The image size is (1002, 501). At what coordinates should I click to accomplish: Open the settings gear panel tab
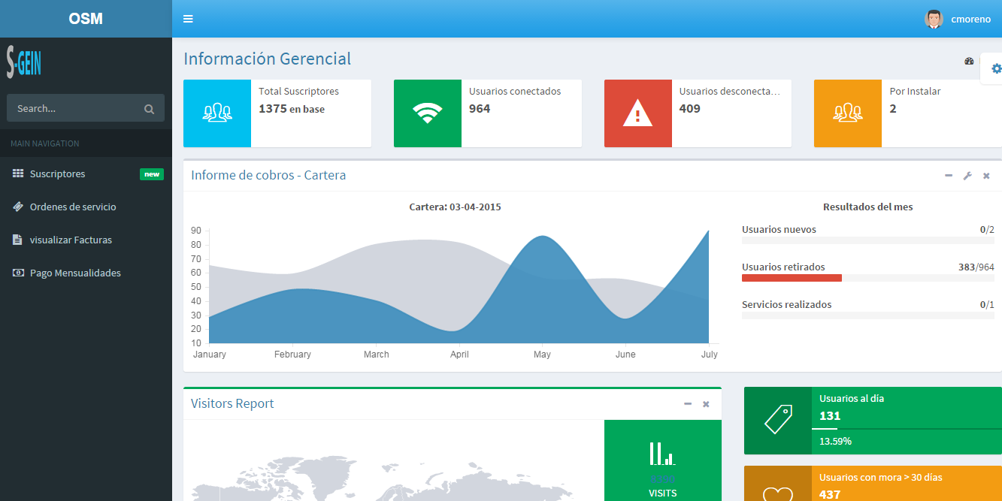(x=996, y=68)
